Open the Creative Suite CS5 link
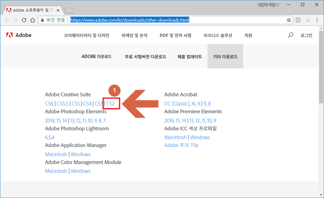 pos(75,104)
